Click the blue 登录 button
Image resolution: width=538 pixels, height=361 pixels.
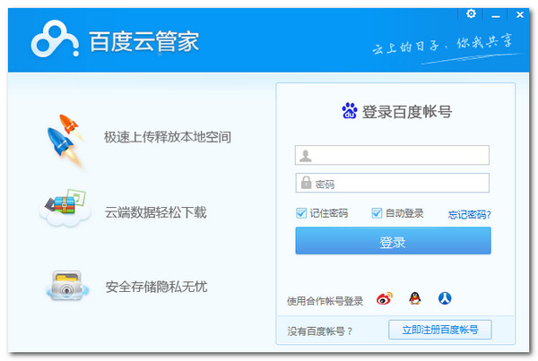tap(394, 241)
